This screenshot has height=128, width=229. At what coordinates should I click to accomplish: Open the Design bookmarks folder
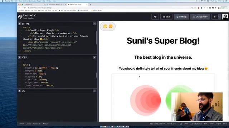49,11
